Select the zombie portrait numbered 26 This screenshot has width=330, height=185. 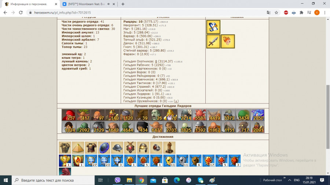[x=156, y=115]
